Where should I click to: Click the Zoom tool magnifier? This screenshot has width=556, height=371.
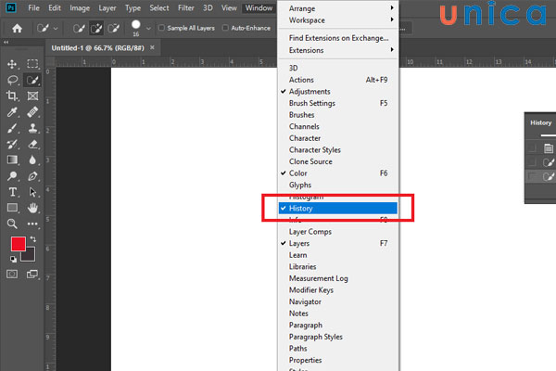pyautogui.click(x=13, y=224)
